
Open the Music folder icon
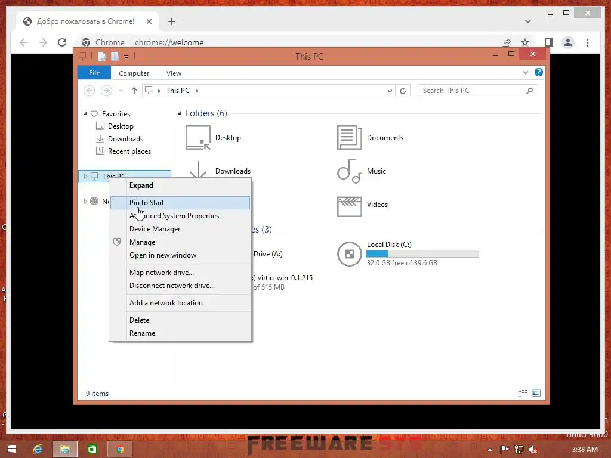349,171
